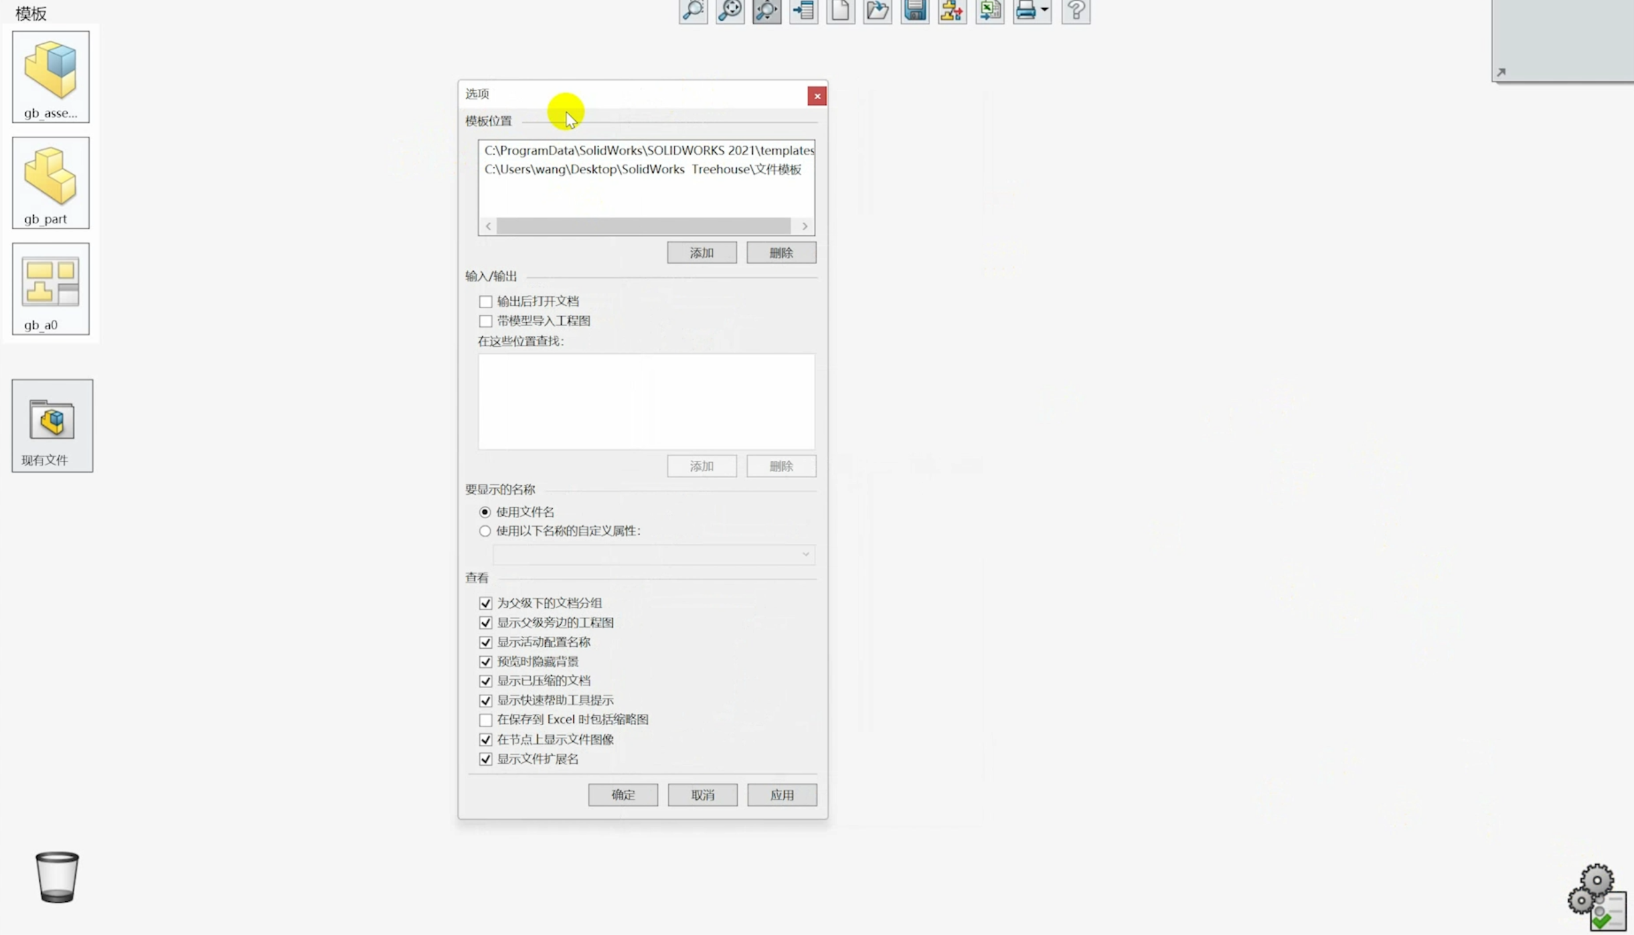Open the print options dropdown arrow

1042,11
